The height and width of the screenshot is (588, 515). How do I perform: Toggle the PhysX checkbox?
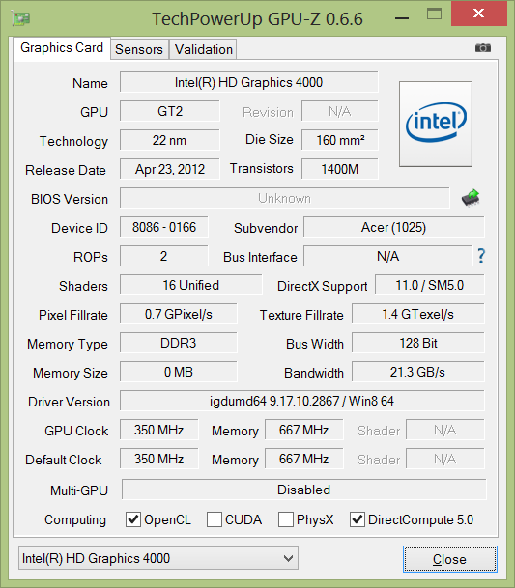pos(286,519)
